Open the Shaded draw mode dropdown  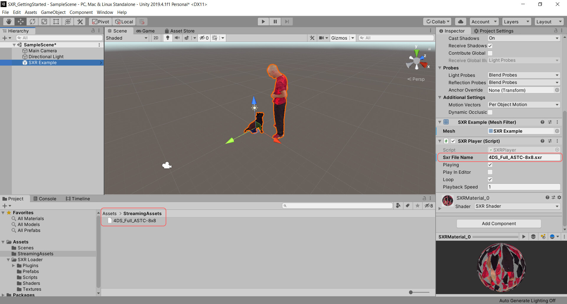[x=127, y=38]
